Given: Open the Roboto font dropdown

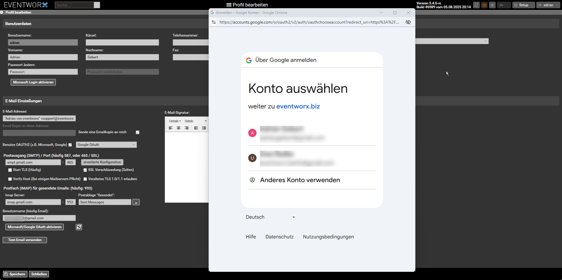Looking at the screenshot, I should [x=195, y=121].
